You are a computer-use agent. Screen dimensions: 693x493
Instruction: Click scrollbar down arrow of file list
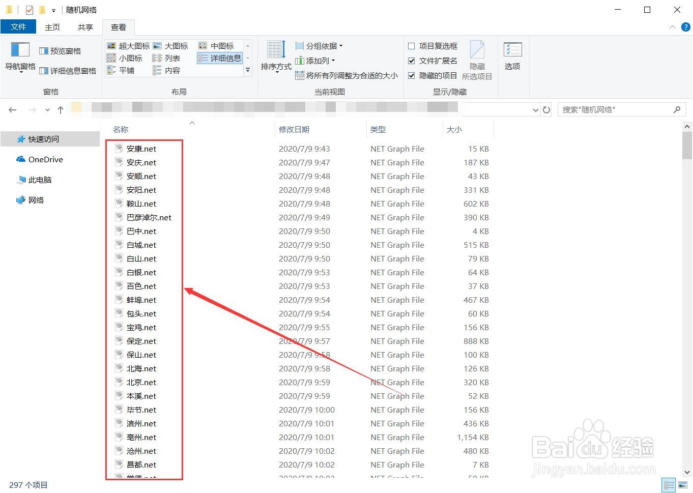tap(687, 472)
